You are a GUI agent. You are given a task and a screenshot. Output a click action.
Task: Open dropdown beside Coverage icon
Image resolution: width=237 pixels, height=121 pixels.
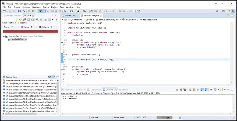click(x=81, y=11)
